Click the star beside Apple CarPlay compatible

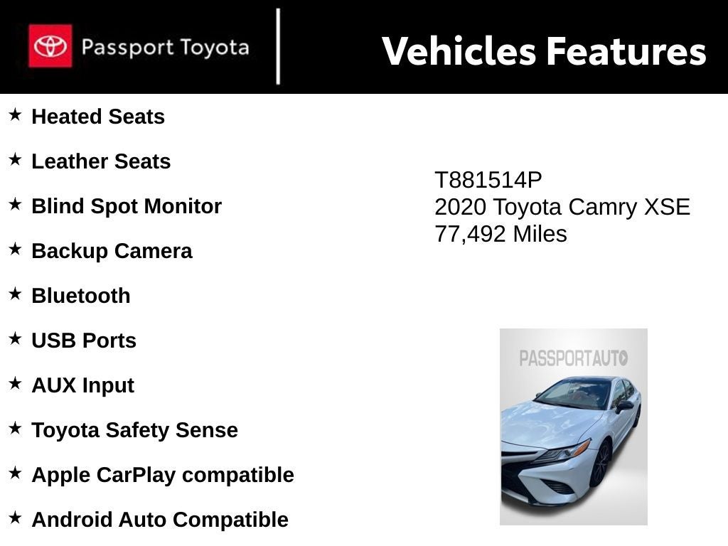[15, 473]
